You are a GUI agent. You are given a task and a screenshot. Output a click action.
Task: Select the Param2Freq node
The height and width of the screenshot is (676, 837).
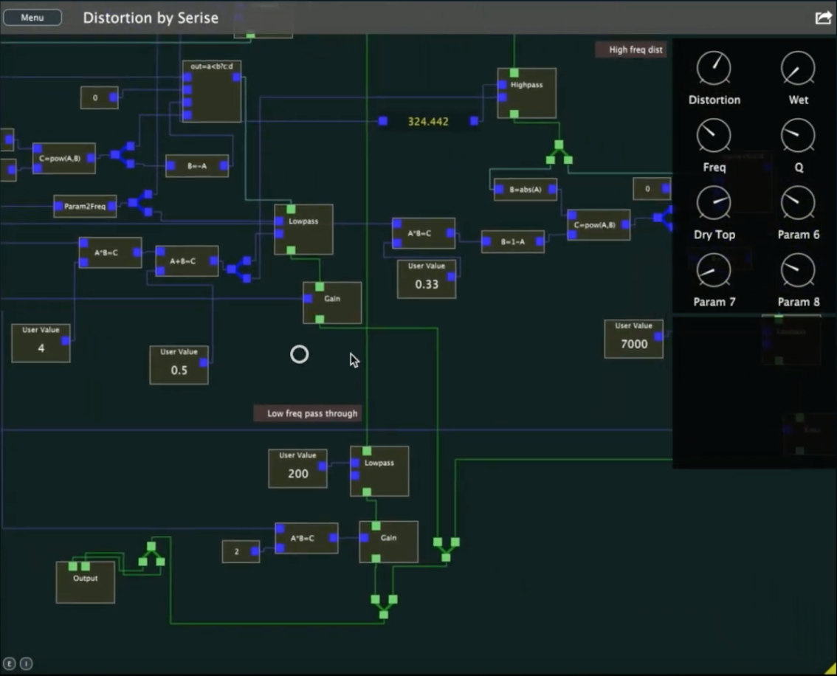(85, 206)
